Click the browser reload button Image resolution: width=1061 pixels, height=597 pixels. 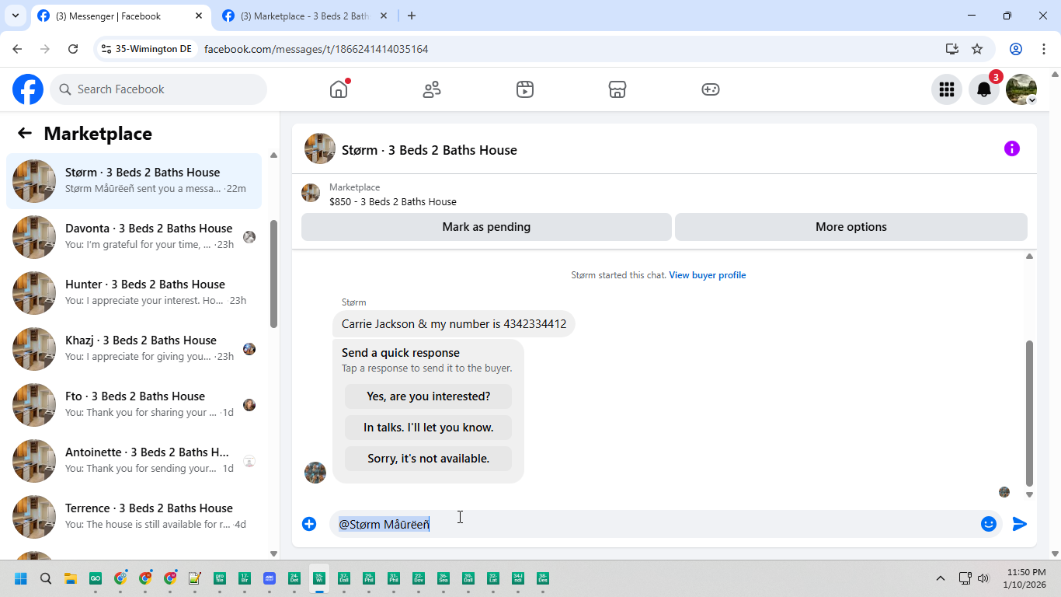coord(73,49)
